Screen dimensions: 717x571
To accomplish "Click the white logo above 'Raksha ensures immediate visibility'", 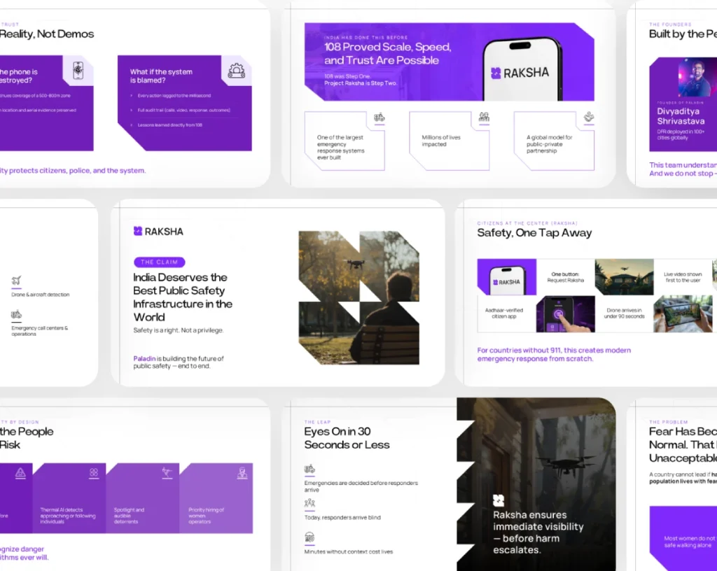I will click(x=499, y=500).
